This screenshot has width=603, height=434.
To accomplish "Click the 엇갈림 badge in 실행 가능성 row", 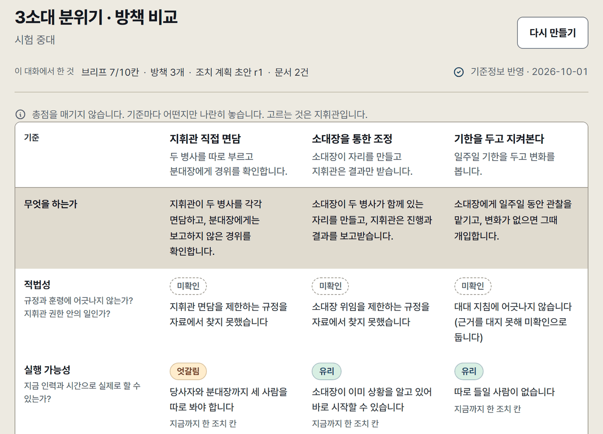I will [x=188, y=371].
